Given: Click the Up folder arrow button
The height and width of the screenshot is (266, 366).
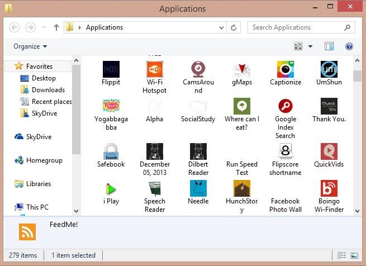Looking at the screenshot, I should (x=56, y=27).
